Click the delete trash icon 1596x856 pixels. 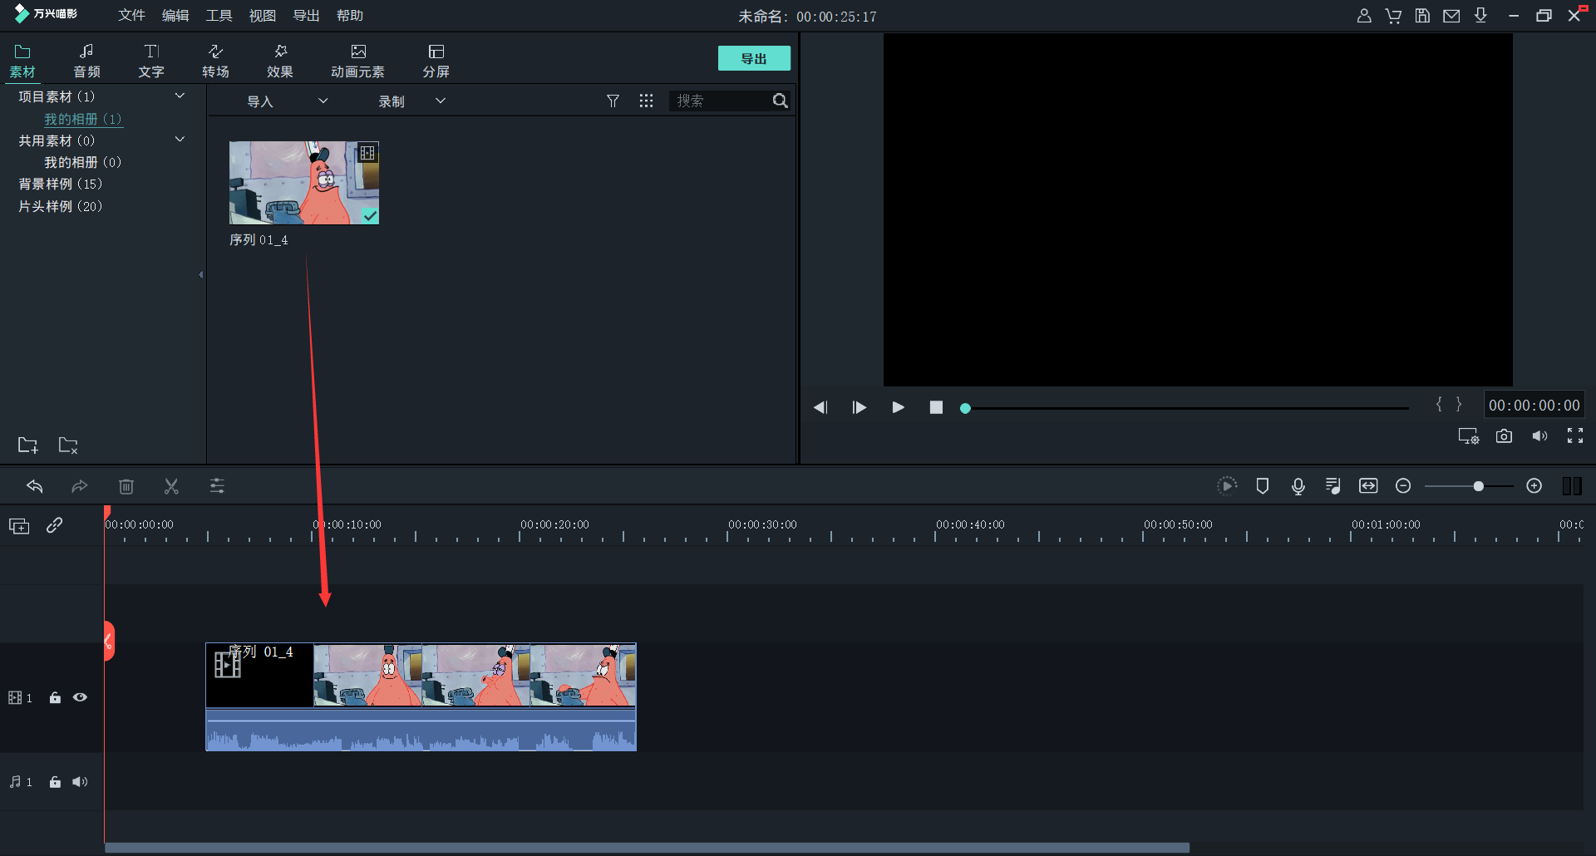(126, 486)
